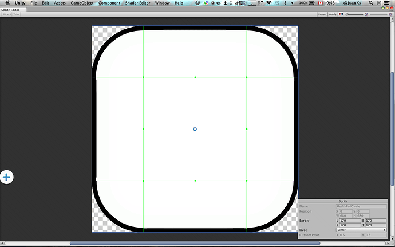Click the Canadian flag input source icon

coord(321,3)
